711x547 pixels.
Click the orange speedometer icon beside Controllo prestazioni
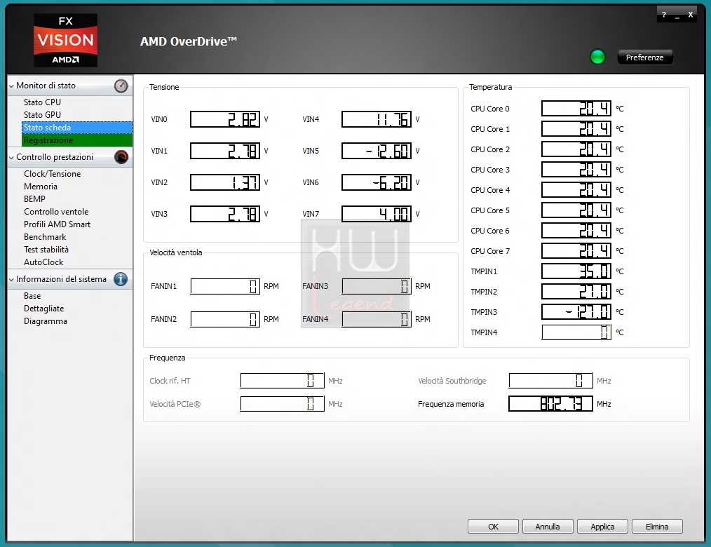click(121, 157)
